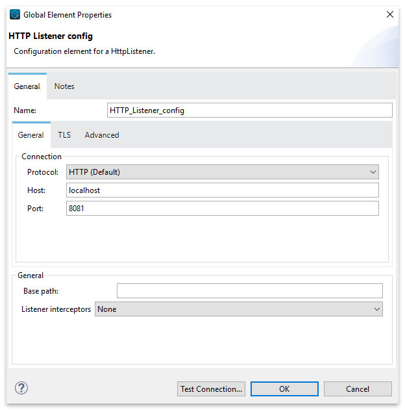This screenshot has width=405, height=410.
Task: Click the Host label
Action: coord(36,190)
